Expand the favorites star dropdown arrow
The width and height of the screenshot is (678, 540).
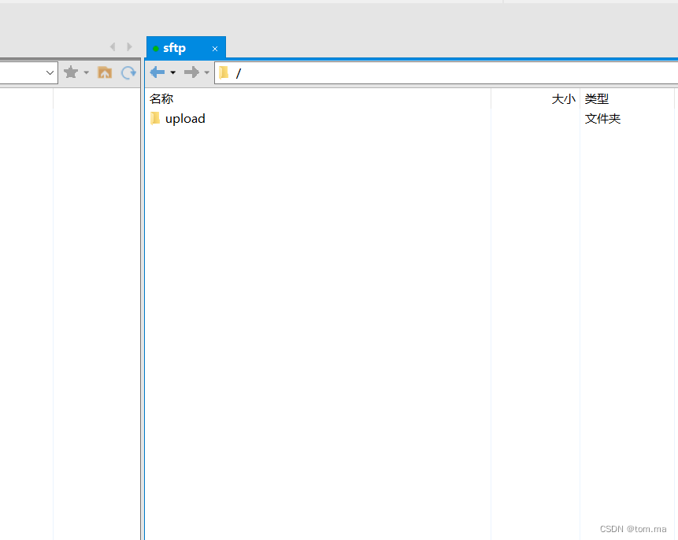pos(87,72)
